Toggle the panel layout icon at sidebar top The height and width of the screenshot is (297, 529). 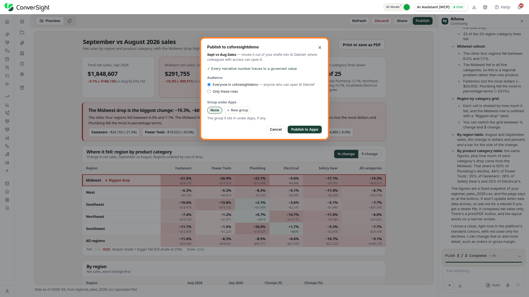(x=22, y=22)
